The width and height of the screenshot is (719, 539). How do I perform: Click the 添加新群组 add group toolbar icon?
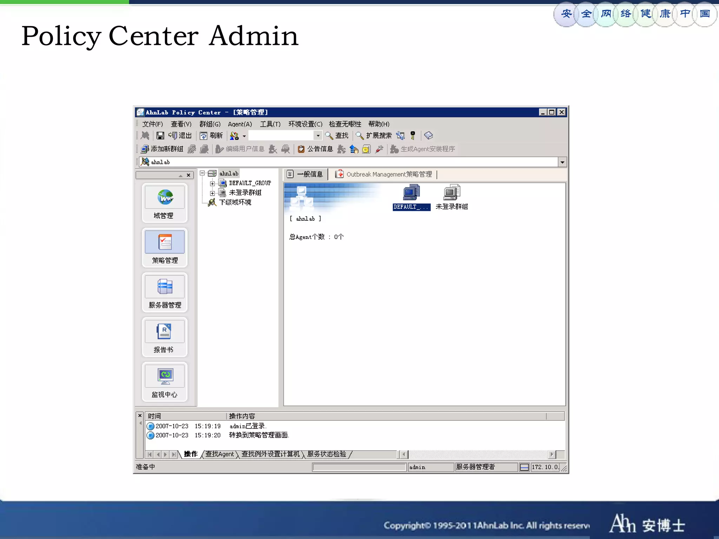145,149
